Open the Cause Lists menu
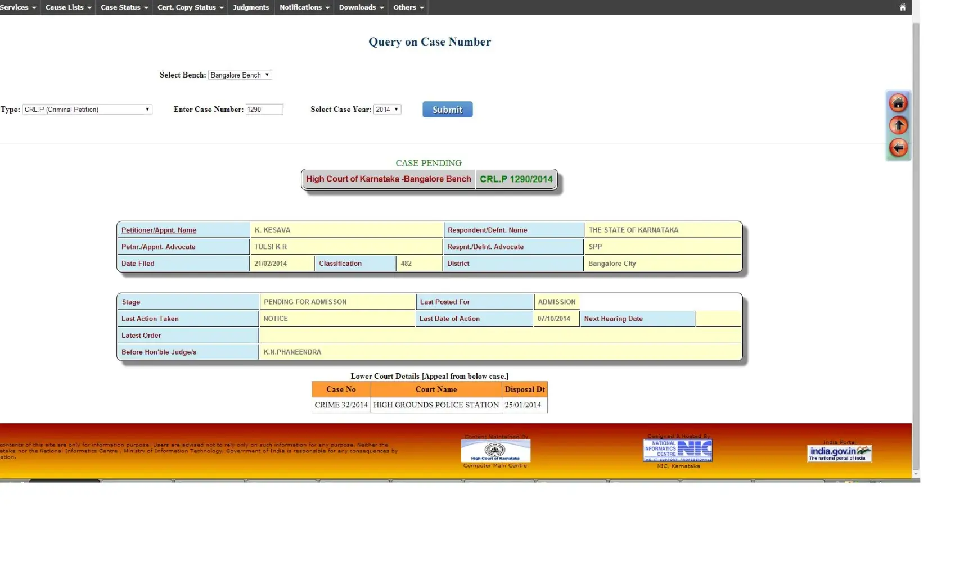This screenshot has width=973, height=562. [68, 7]
